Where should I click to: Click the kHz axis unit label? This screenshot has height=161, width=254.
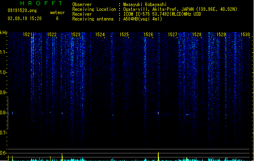click(4, 33)
